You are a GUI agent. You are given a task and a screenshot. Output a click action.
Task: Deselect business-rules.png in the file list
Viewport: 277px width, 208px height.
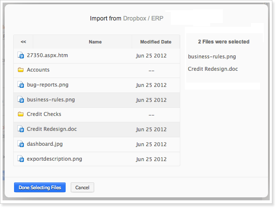click(51, 100)
